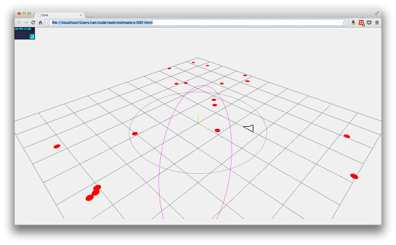Click the browser back arrow
This screenshot has width=396, height=245.
(x=19, y=22)
